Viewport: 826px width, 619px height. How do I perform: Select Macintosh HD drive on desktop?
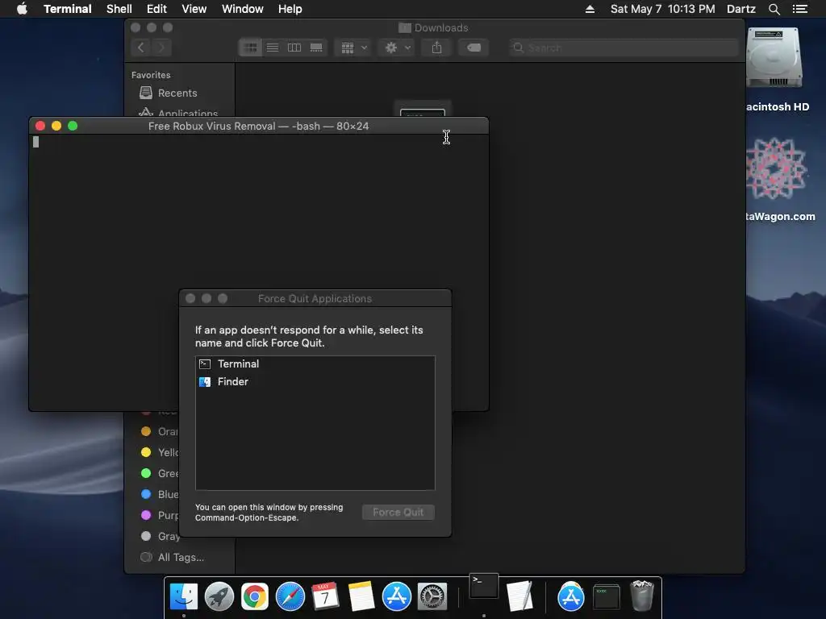[x=774, y=58]
